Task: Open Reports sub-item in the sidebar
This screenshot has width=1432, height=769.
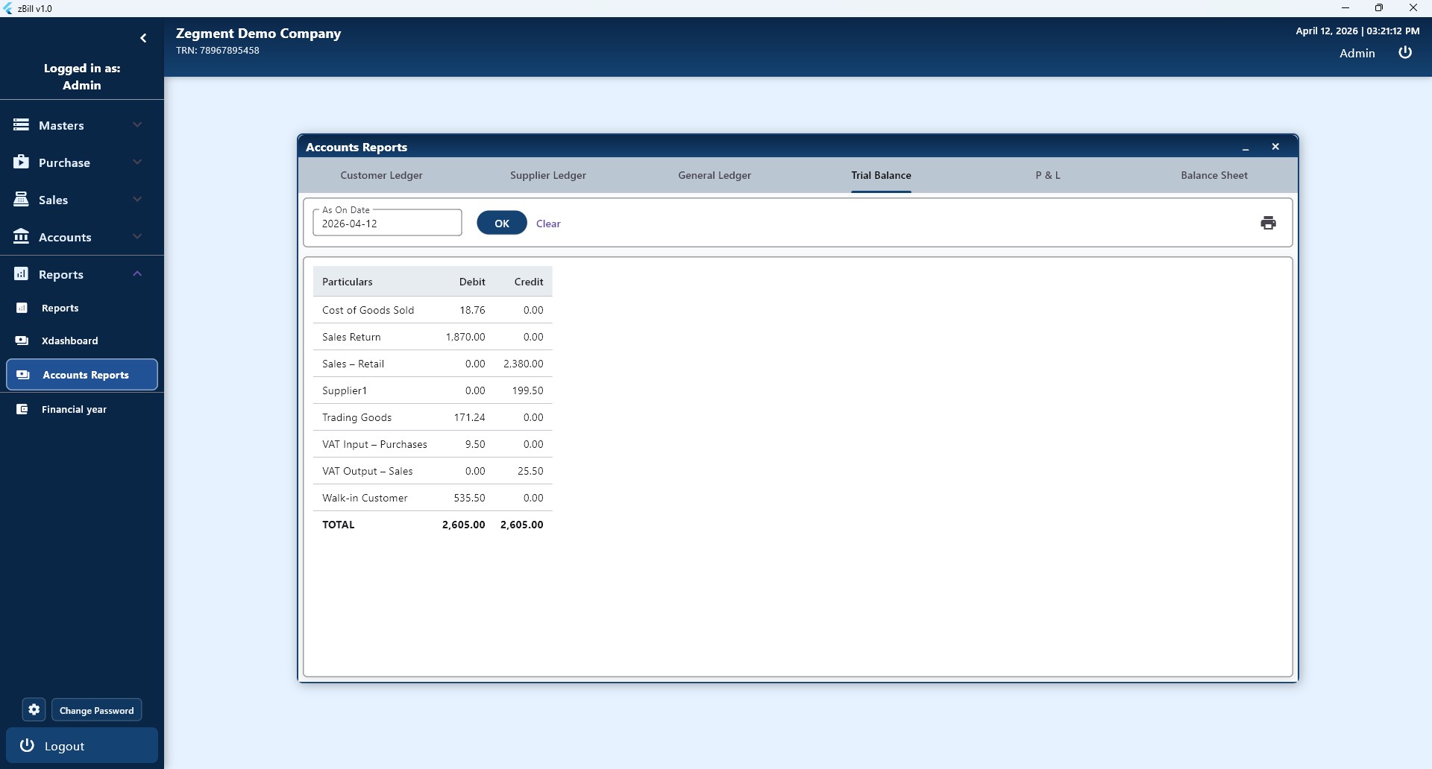Action: click(60, 308)
